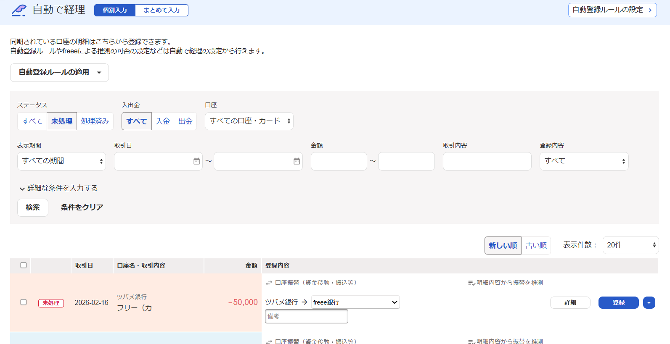The width and height of the screenshot is (670, 344).
Task: Select すべて in 入出金 filter
Action: pos(137,121)
